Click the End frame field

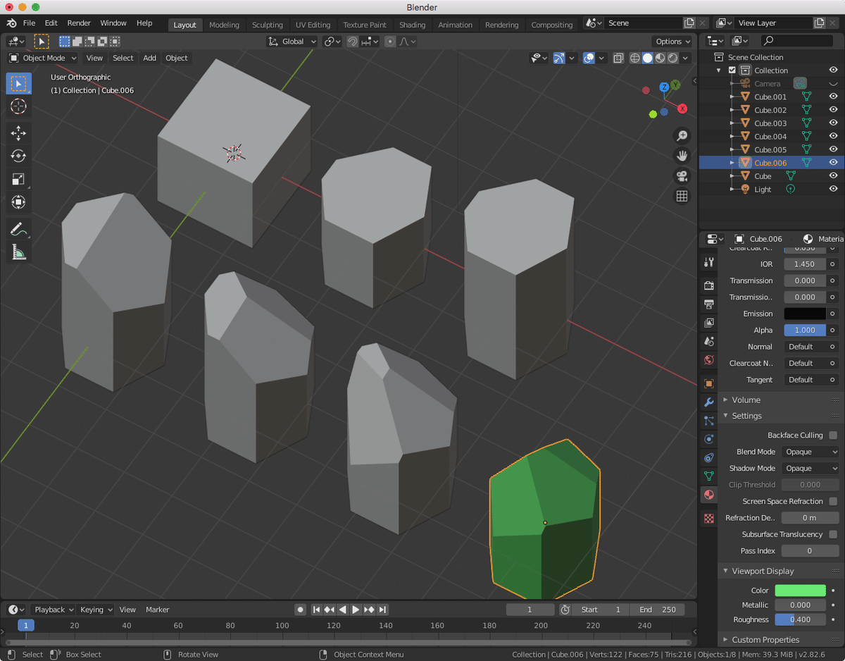(x=657, y=610)
